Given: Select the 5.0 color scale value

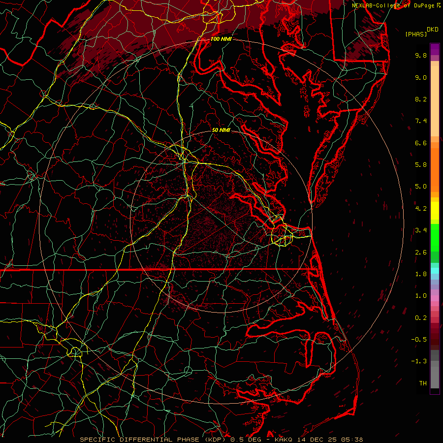Looking at the screenshot, I should pyautogui.click(x=421, y=187).
